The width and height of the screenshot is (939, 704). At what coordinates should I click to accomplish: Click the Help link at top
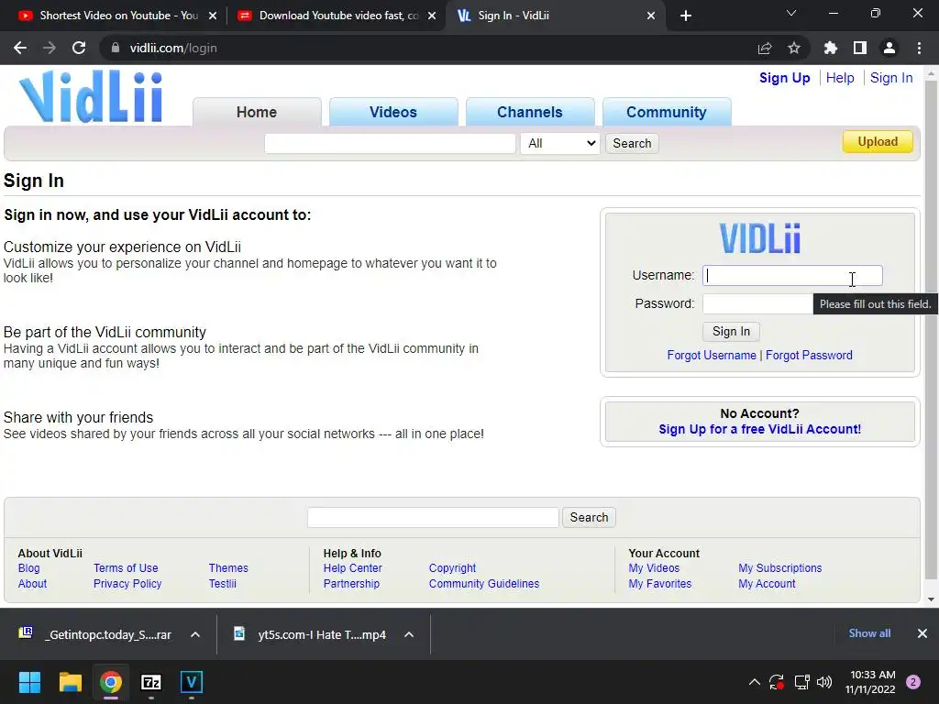click(x=840, y=78)
